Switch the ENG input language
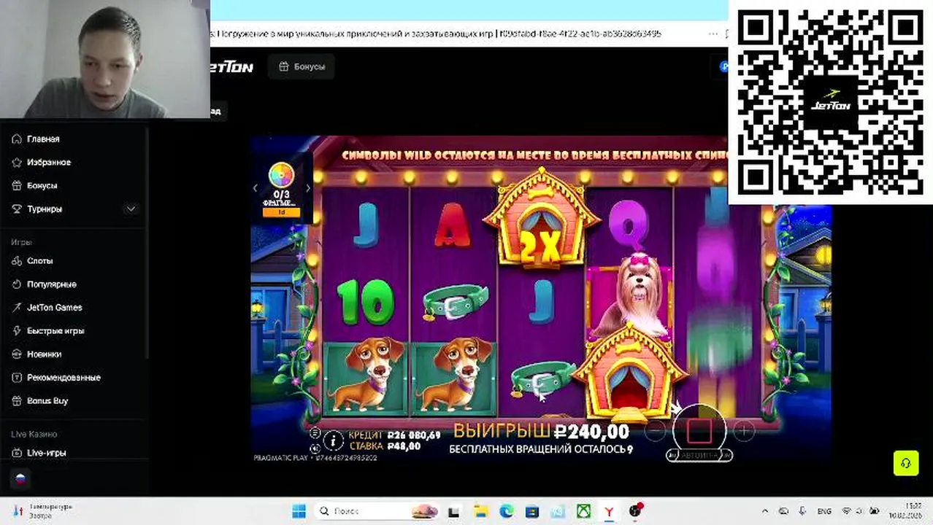The width and height of the screenshot is (933, 525). (x=824, y=511)
